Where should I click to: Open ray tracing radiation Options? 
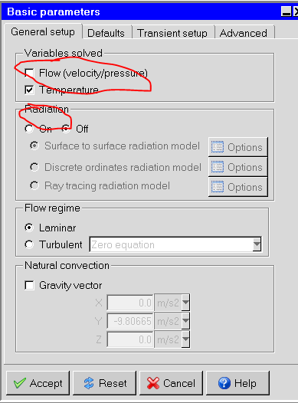[x=238, y=187]
